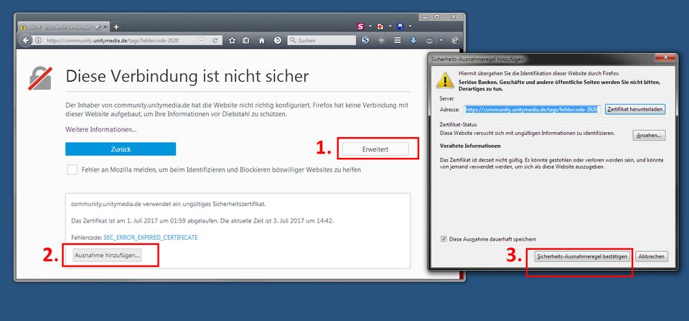Click the grey face extension icon
689x321 pixels.
point(429,40)
